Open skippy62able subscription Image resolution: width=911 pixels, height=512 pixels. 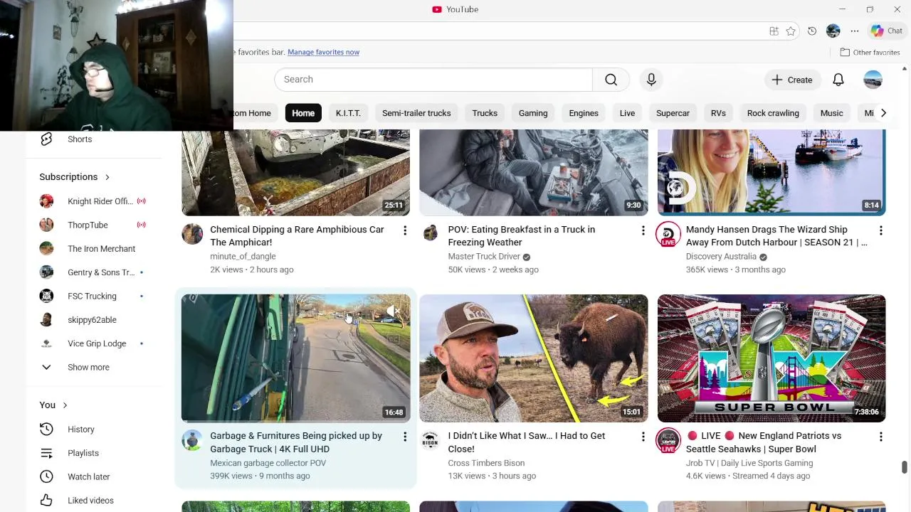click(94, 320)
